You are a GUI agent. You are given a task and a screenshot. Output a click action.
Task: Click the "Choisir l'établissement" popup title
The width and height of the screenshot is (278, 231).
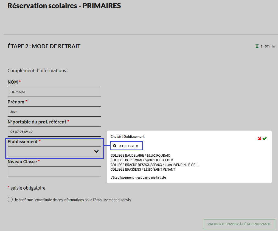tap(127, 136)
